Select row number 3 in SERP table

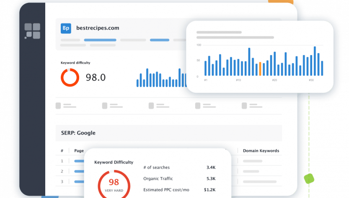pos(62,181)
